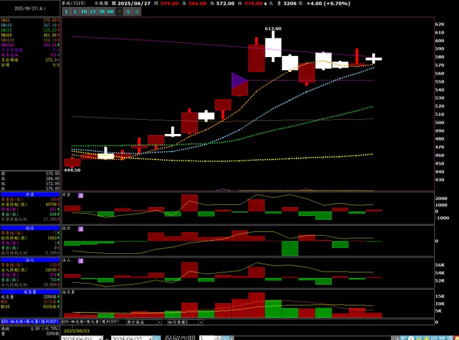Click the SMA20 legend row
Image resolution: width=459 pixels, height=340 pixels.
coord(30,30)
